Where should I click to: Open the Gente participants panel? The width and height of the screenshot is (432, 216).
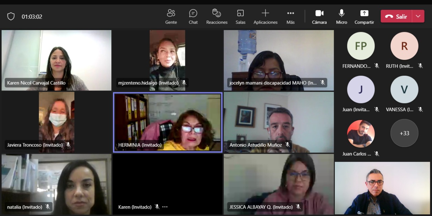pyautogui.click(x=171, y=17)
